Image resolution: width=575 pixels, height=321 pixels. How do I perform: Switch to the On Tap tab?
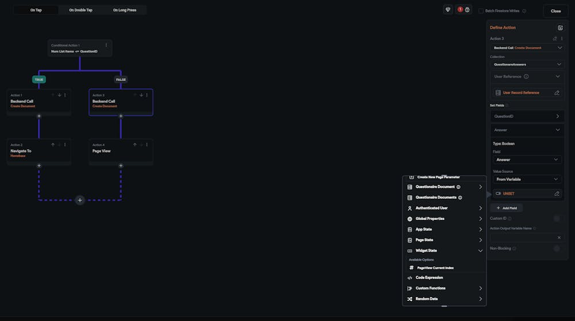[x=36, y=10]
